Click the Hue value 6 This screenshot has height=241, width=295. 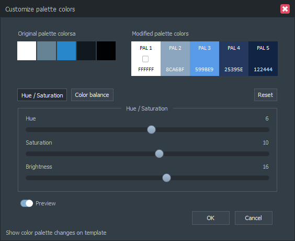point(267,118)
